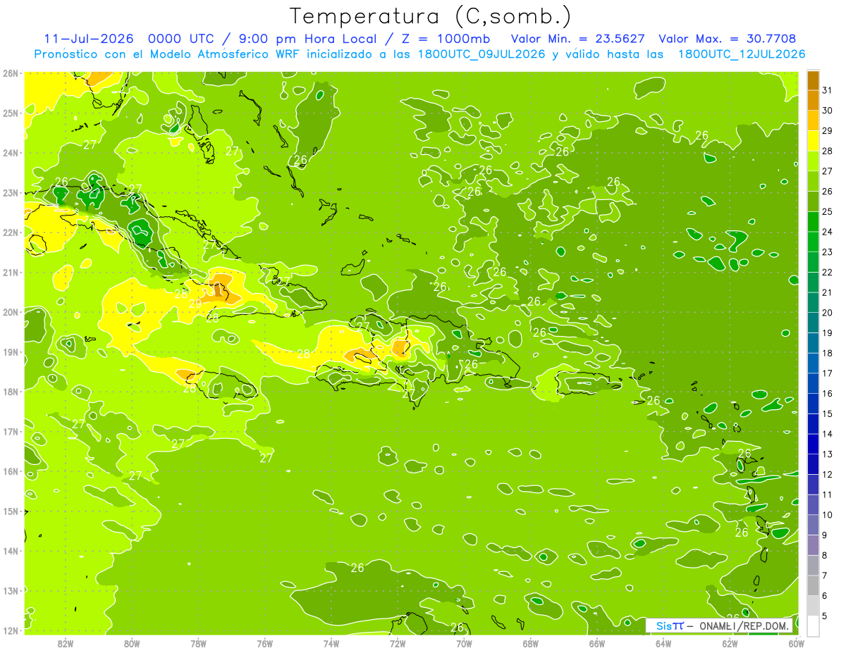Click the '23N' latitude axis label
Screen dimensions: 846x653
(x=11, y=192)
